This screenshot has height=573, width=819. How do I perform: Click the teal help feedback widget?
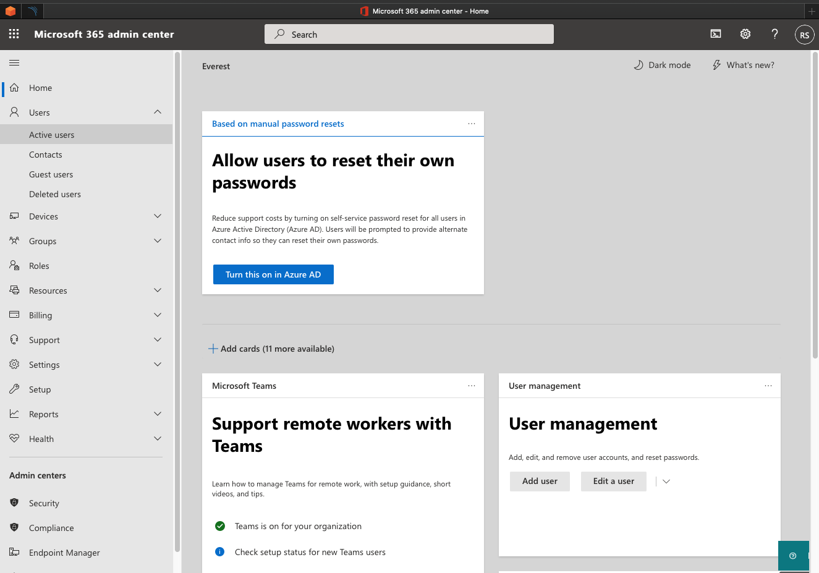(x=793, y=556)
